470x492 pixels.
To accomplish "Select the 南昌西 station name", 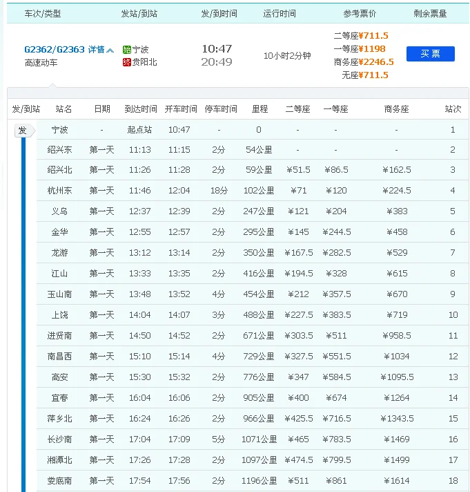I will pos(59,356).
